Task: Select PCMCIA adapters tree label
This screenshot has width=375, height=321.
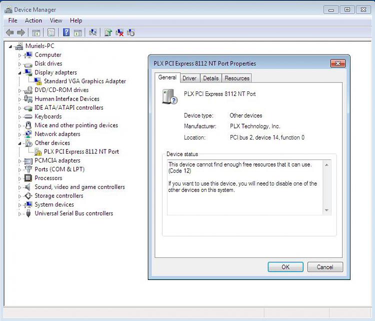Action: coord(57,160)
